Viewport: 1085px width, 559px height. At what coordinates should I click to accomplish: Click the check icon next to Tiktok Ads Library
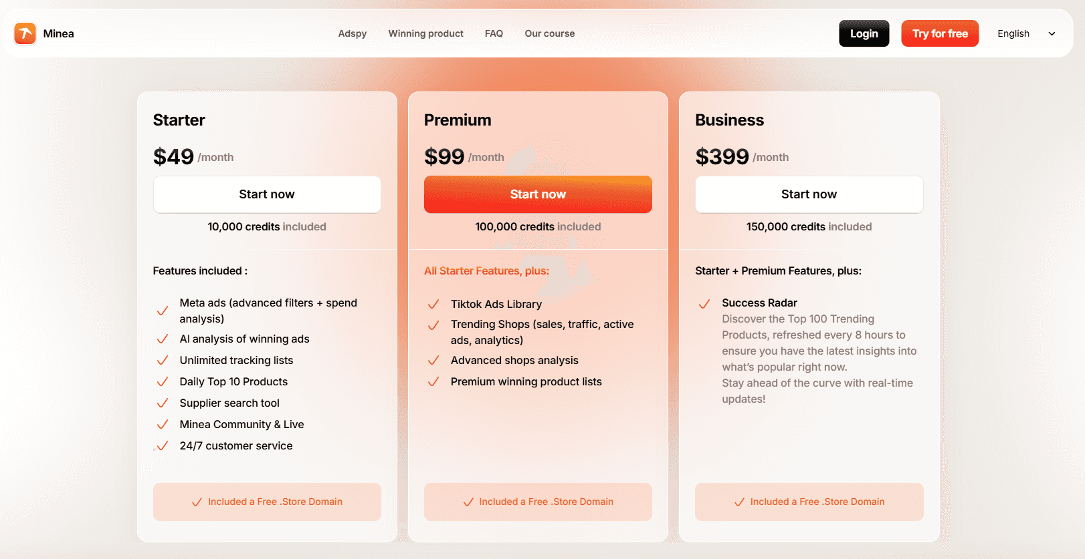[x=433, y=304]
